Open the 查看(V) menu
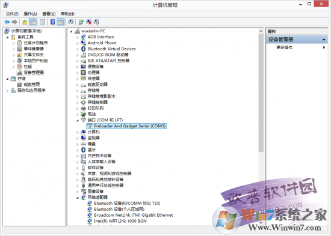The width and height of the screenshot is (331, 236). point(49,14)
